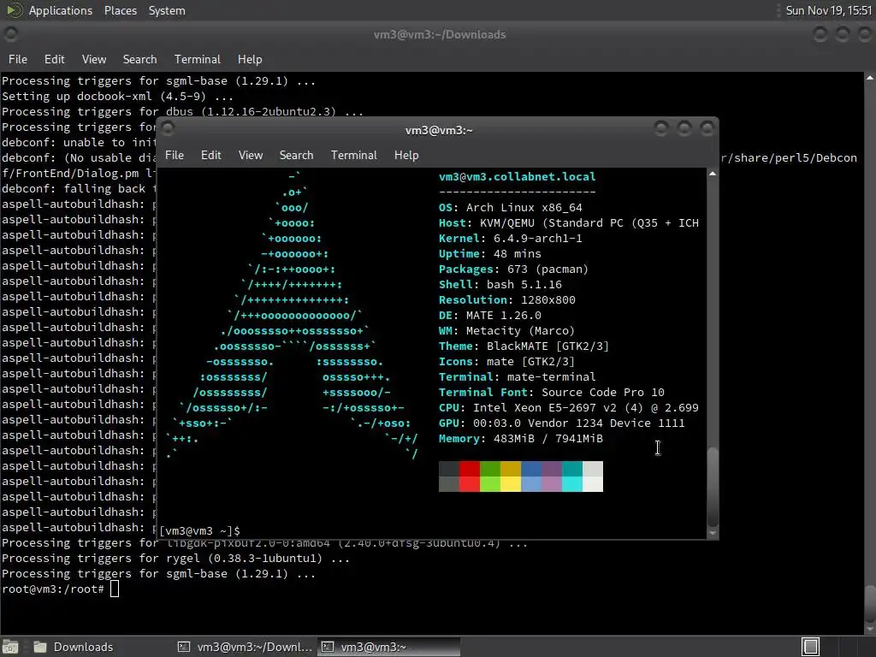This screenshot has height=657, width=876.
Task: Open Terminal menu of vm3@vm3:~ terminal
Action: (353, 156)
